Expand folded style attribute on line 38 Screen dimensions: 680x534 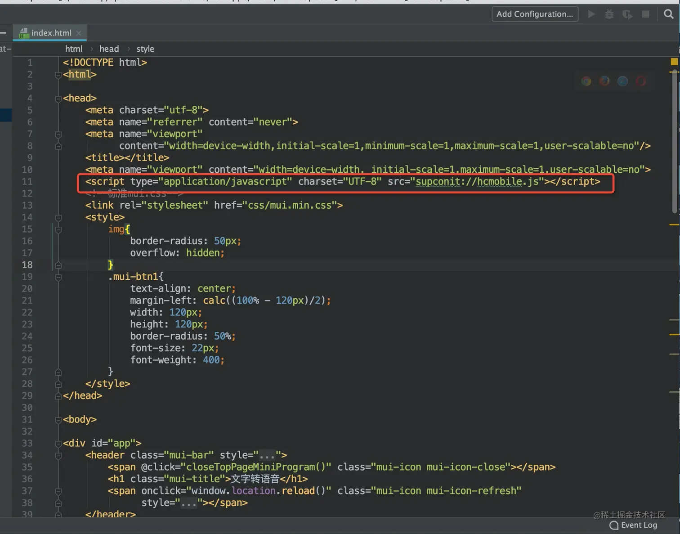188,503
